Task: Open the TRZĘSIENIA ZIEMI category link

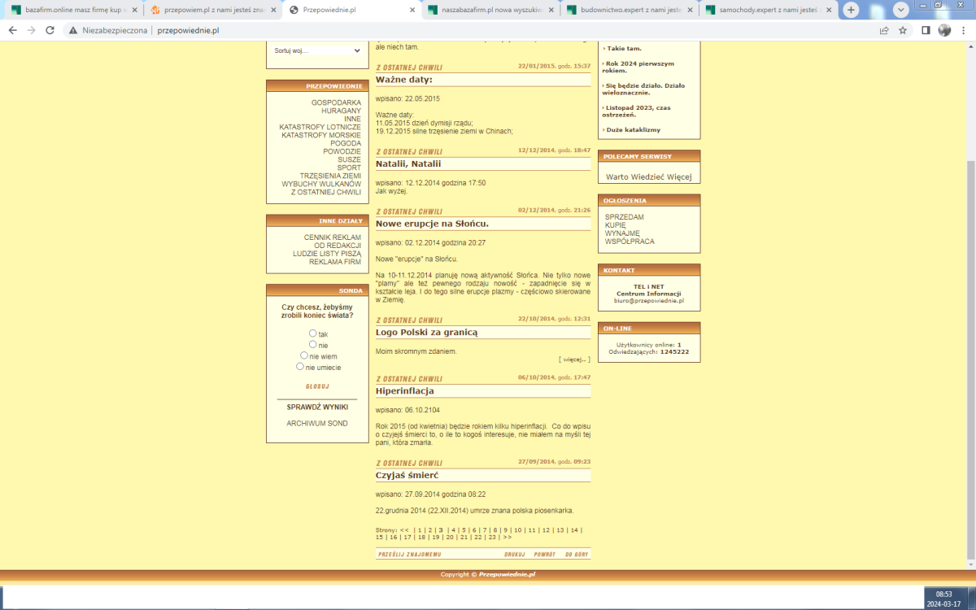Action: pyautogui.click(x=329, y=176)
